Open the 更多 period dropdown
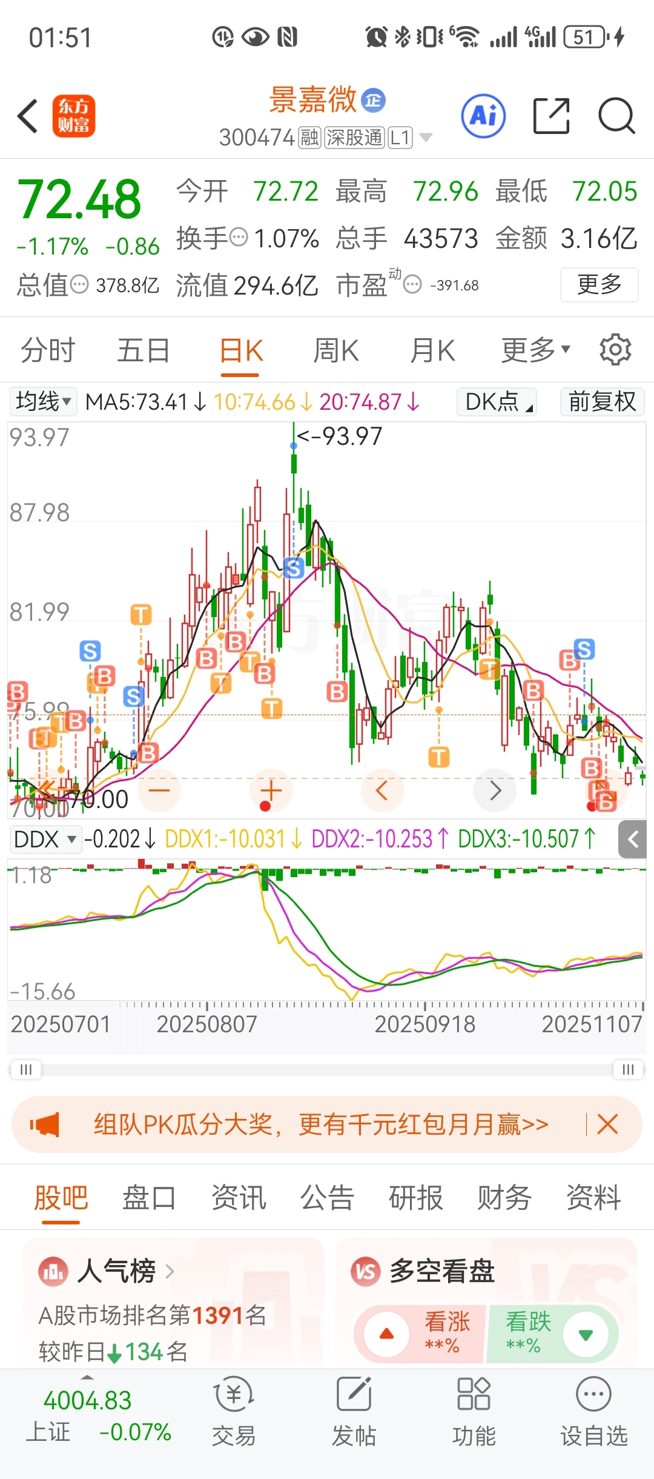The width and height of the screenshot is (654, 1479). pyautogui.click(x=536, y=350)
